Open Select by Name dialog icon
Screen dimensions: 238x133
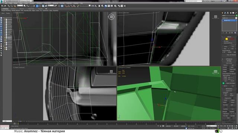click(28, 6)
